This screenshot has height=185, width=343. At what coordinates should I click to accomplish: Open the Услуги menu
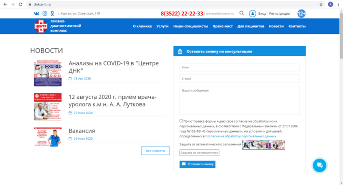162,26
